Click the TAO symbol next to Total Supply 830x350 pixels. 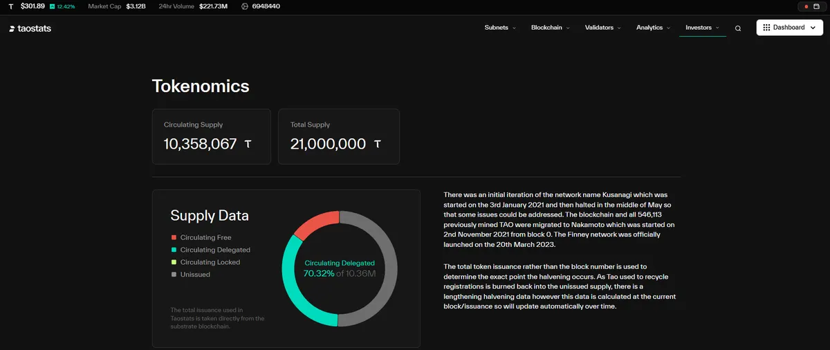pyautogui.click(x=377, y=145)
